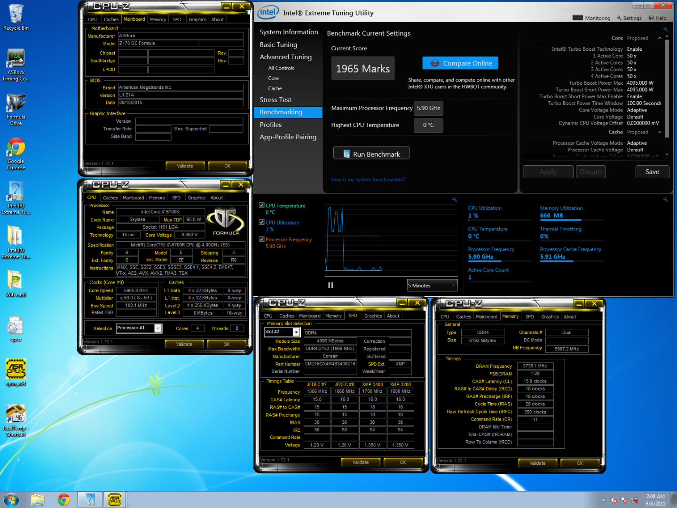This screenshot has width=677, height=508.
Task: Collapse the Cache proposed settings section
Action: (660, 132)
